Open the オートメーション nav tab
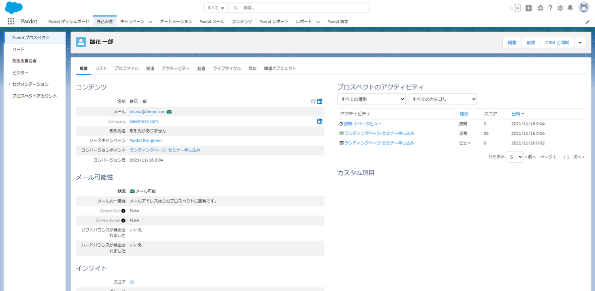The height and width of the screenshot is (291, 595). pyautogui.click(x=176, y=22)
